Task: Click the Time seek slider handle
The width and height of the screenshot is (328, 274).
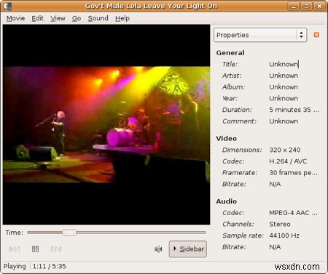Action: tap(69, 233)
